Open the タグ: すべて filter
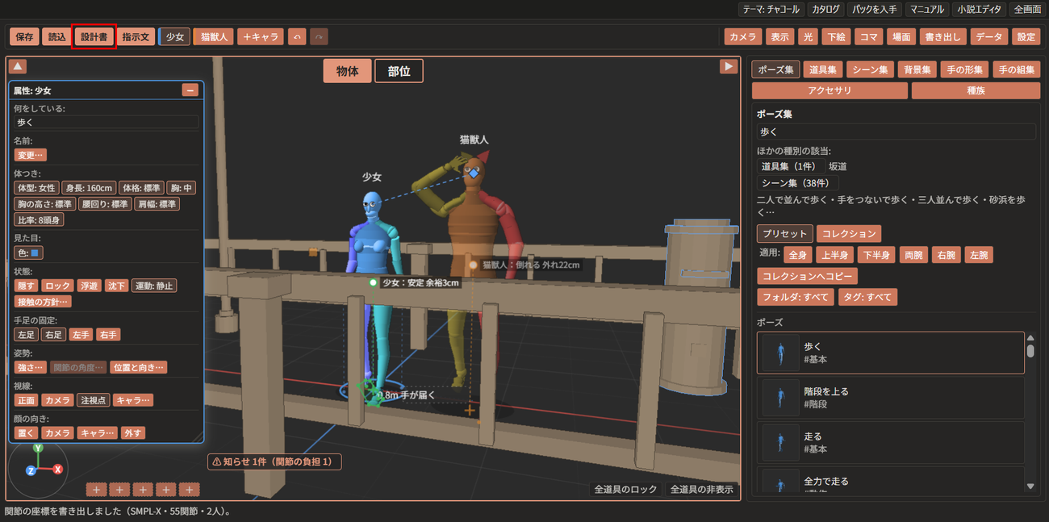Screen dimensions: 1049x522 pyautogui.click(x=867, y=297)
